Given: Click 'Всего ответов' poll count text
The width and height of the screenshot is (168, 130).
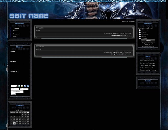Looking at the screenshot, I should click(x=148, y=46).
